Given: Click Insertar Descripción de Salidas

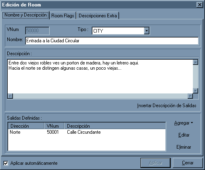Looking at the screenshot, I should [167, 106].
